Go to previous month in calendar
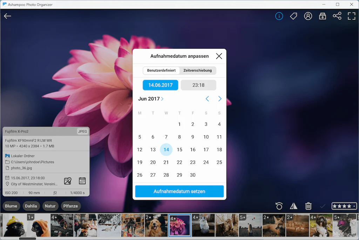This screenshot has width=359, height=240. [207, 99]
